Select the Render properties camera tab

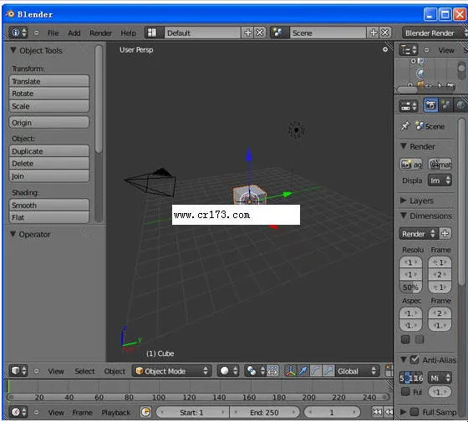click(430, 105)
